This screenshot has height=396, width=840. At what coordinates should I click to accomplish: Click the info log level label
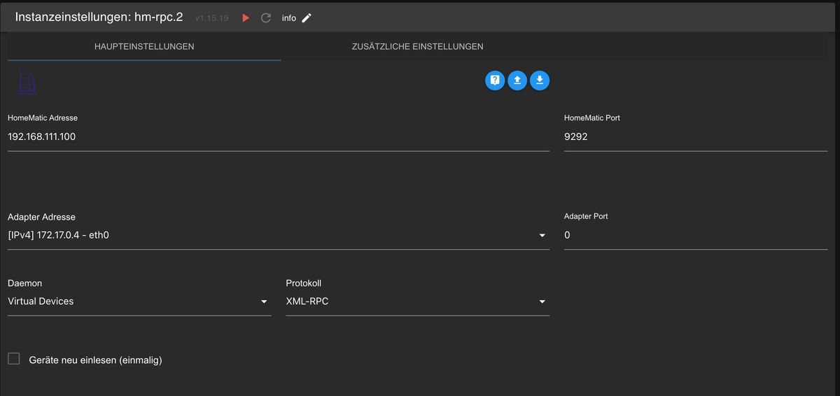(x=289, y=18)
